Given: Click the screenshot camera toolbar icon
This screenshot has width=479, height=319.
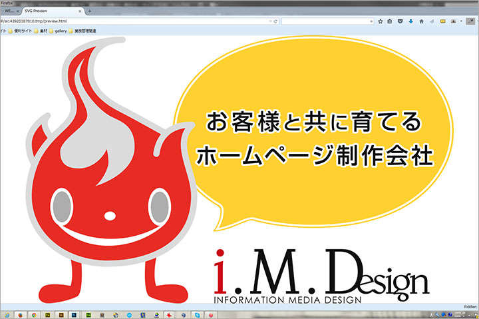Looking at the screenshot, I should (x=454, y=21).
